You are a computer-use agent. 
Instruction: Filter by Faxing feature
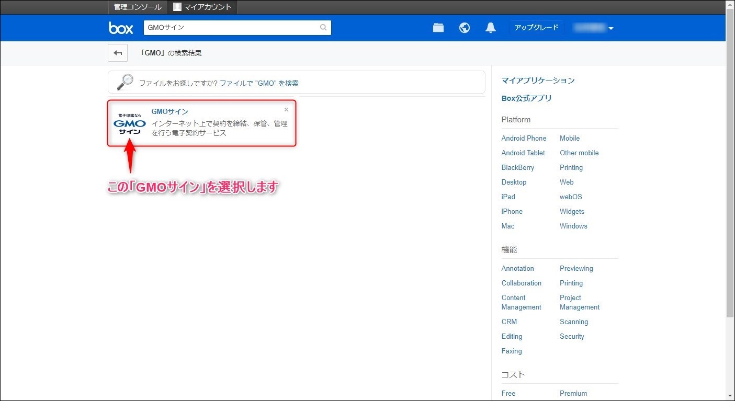tap(512, 351)
